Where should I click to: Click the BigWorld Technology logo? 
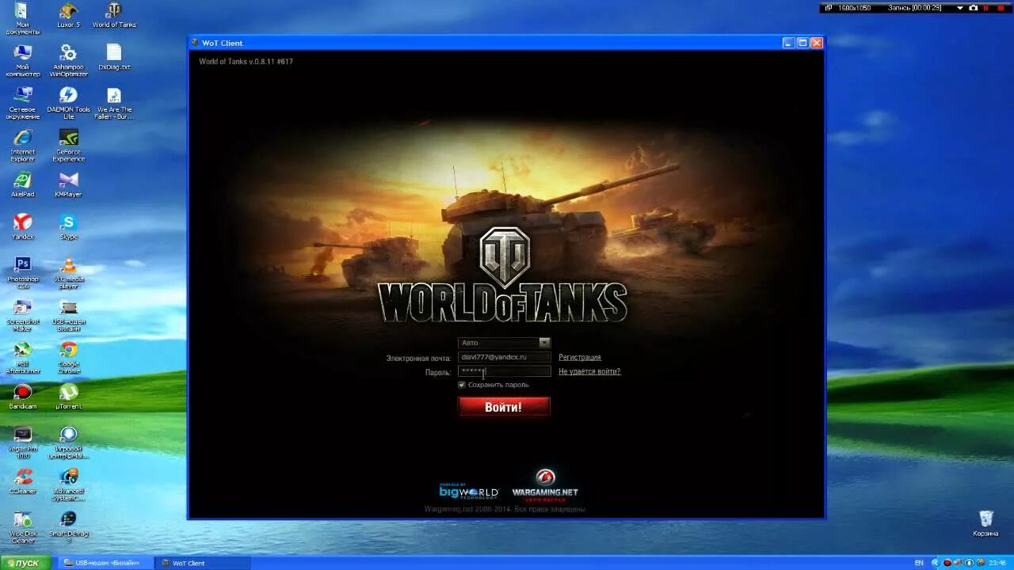tap(469, 491)
